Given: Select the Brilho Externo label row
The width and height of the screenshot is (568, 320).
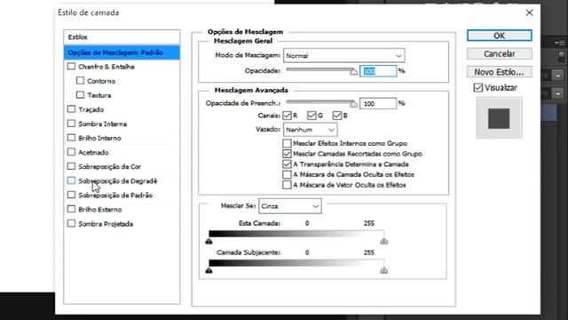Looking at the screenshot, I should (x=100, y=210).
